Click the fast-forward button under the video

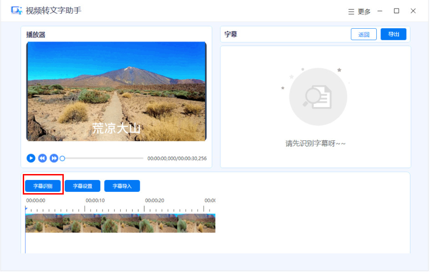pyautogui.click(x=54, y=158)
